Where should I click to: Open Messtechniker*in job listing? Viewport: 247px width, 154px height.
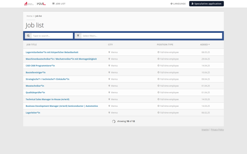coord(35,86)
